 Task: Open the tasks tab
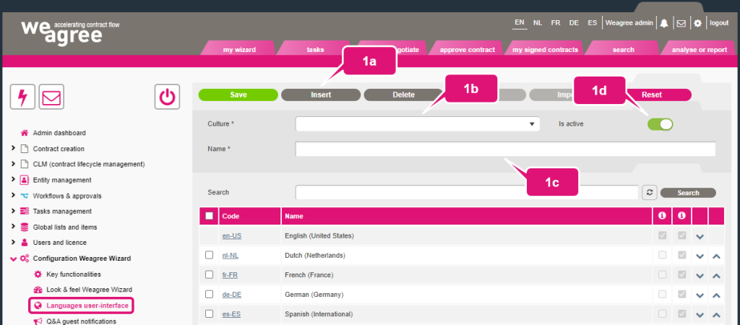pos(315,49)
